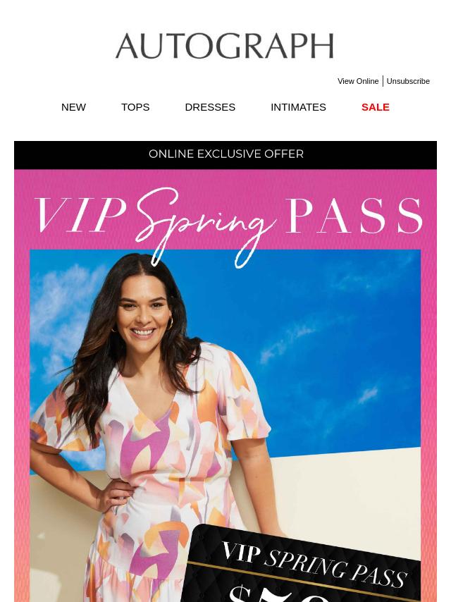Open the NEW menu item
The width and height of the screenshot is (451, 602).
[x=73, y=107]
